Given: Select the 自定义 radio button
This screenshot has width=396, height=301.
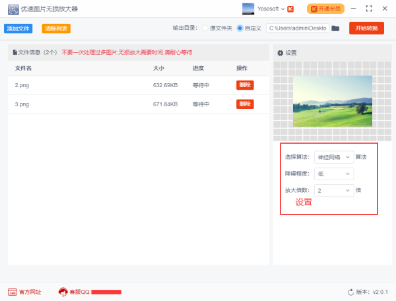Looking at the screenshot, I should point(240,28).
